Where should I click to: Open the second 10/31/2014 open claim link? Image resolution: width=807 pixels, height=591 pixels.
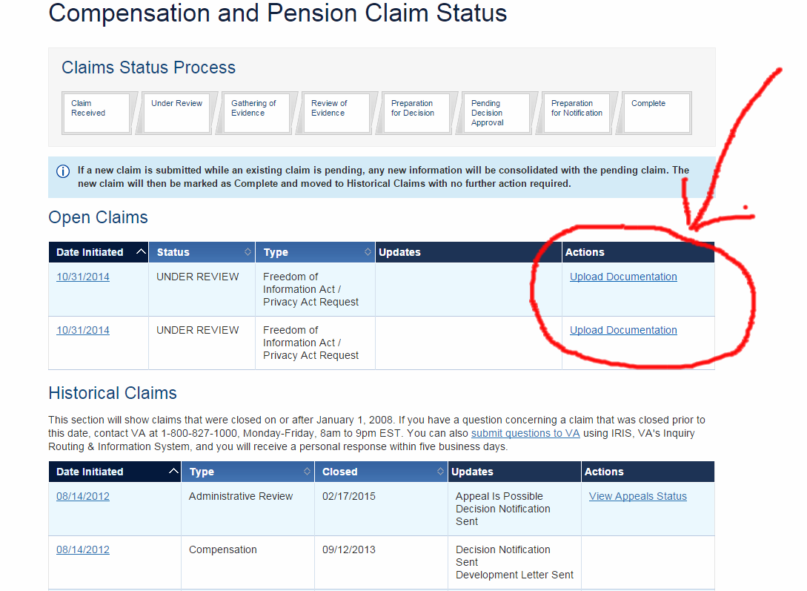pos(83,330)
